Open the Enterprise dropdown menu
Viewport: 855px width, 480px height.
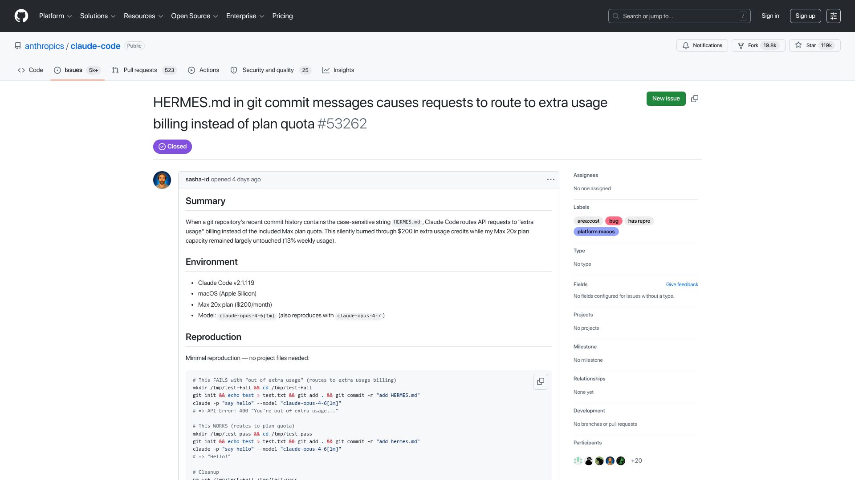245,16
